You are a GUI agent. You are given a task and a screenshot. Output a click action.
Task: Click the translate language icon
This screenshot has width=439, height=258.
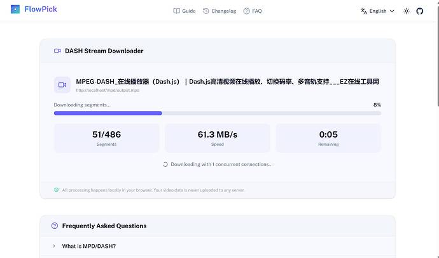(x=364, y=11)
